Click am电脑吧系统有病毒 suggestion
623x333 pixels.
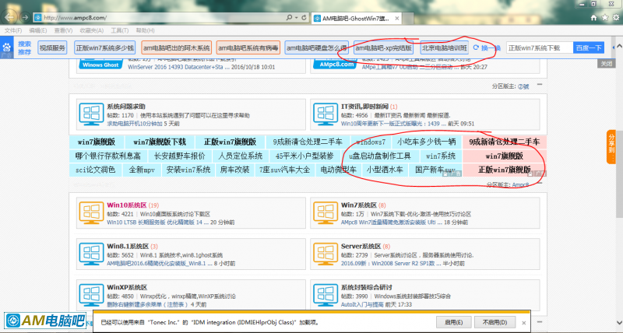248,48
